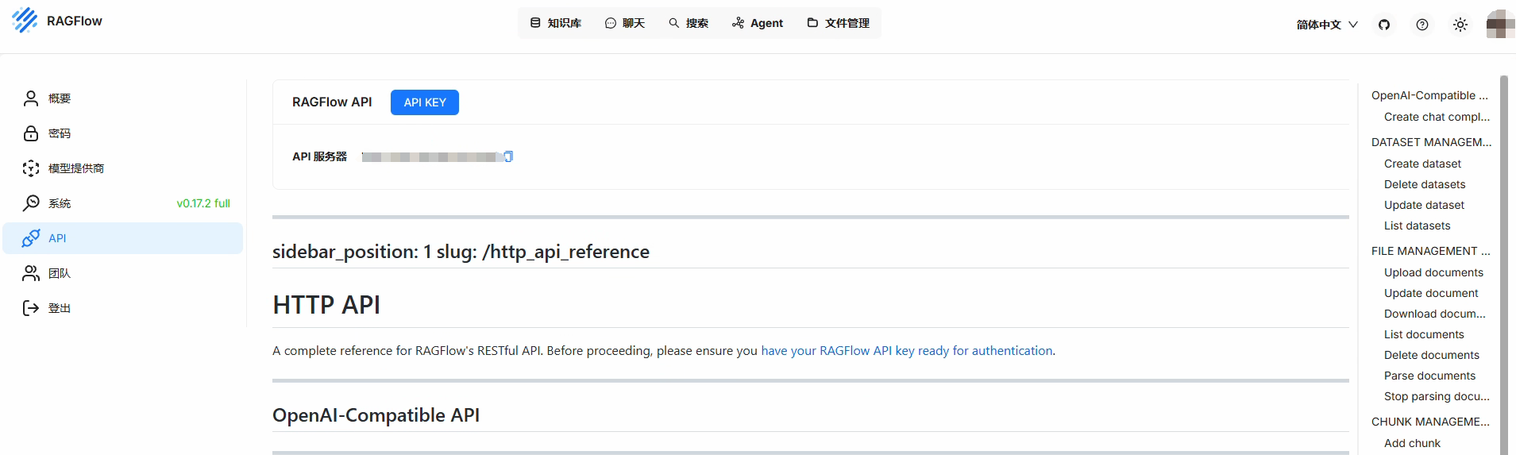Click the file management folder icon

[812, 23]
